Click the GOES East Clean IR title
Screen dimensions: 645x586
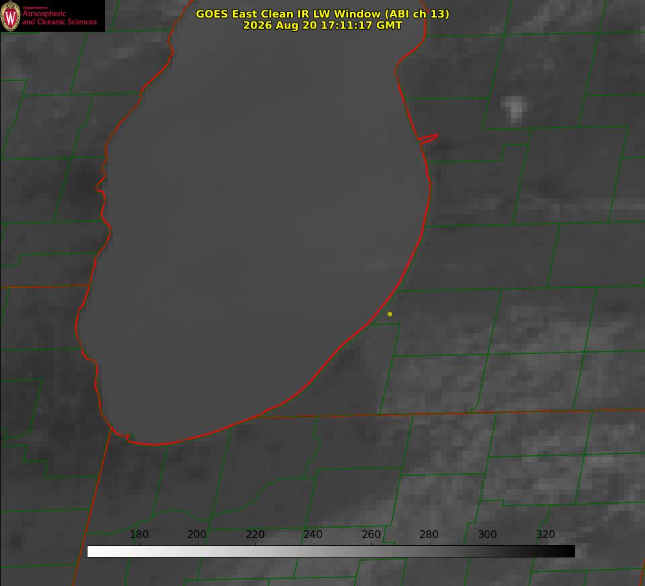[323, 14]
